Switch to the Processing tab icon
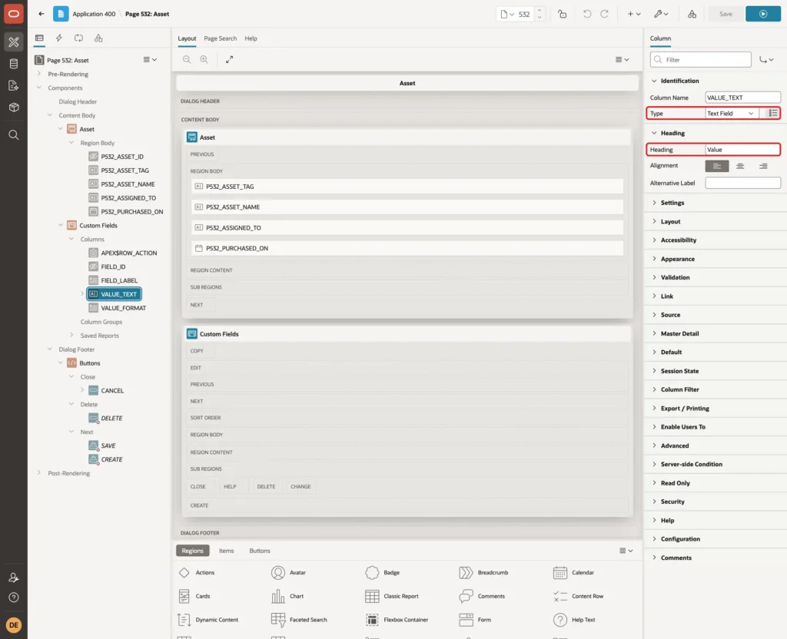 (x=79, y=38)
